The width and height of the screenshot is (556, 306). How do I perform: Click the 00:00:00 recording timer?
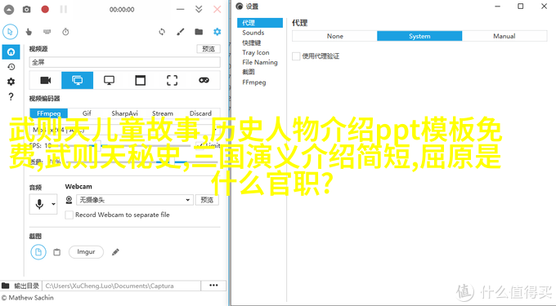click(x=122, y=10)
